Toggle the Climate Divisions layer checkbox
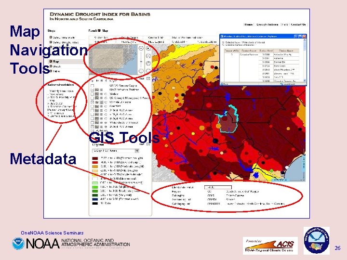 click(x=92, y=102)
